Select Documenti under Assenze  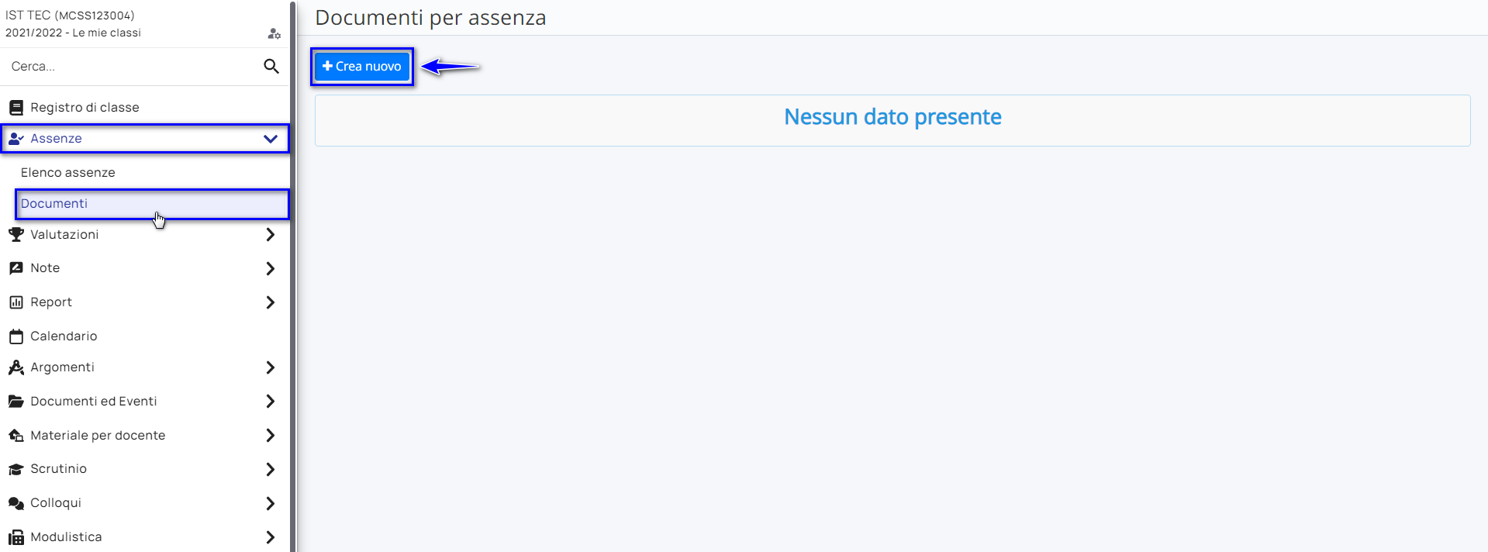(x=152, y=204)
